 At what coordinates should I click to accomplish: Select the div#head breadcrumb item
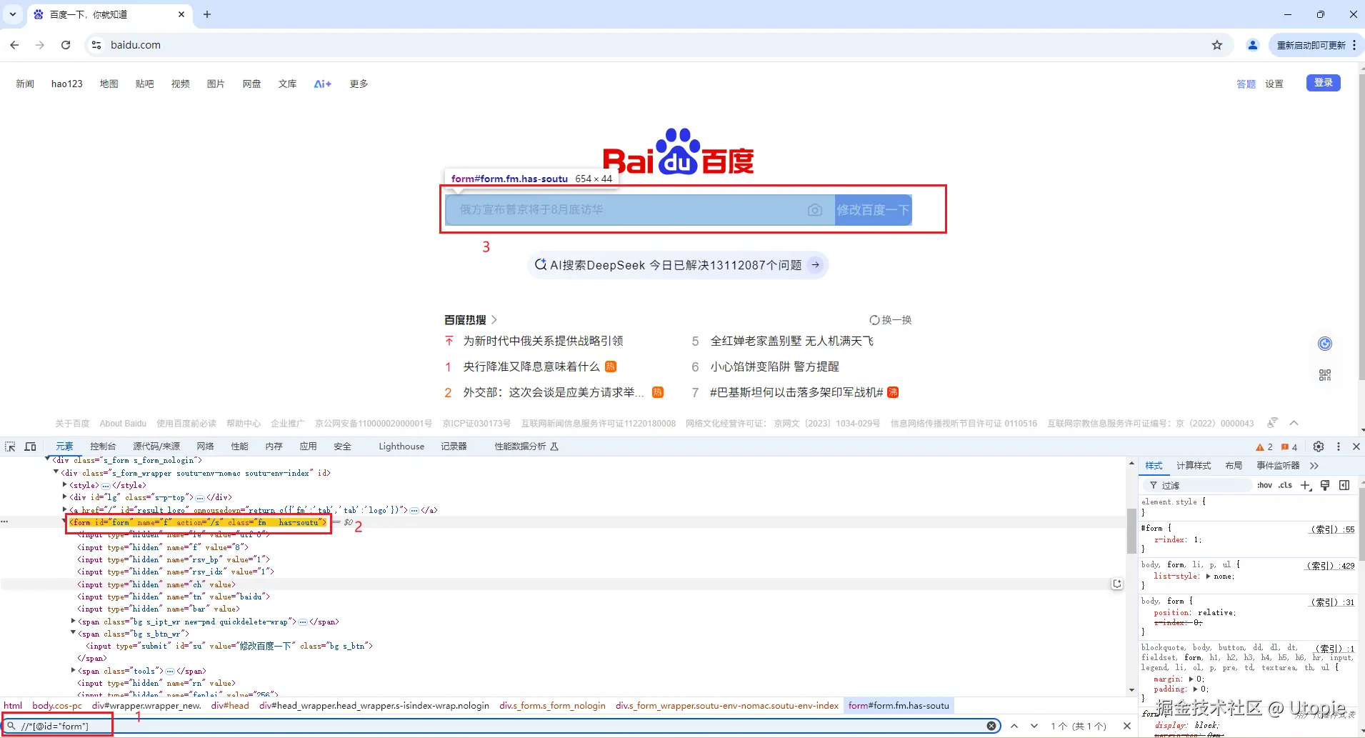point(230,706)
